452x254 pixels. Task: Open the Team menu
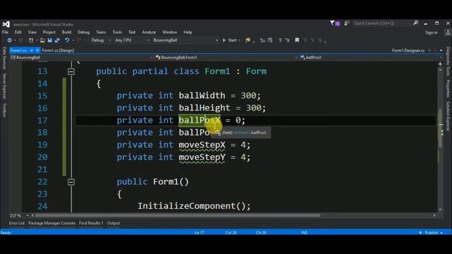coord(101,32)
